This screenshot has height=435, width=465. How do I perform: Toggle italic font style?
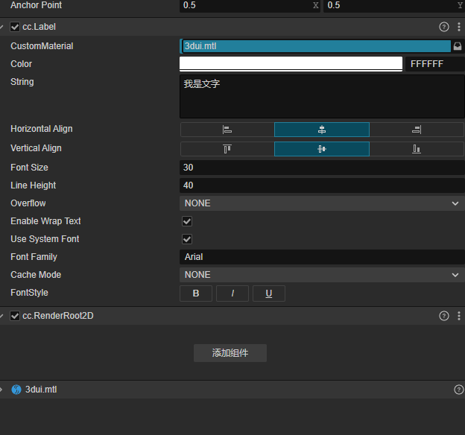tap(232, 293)
